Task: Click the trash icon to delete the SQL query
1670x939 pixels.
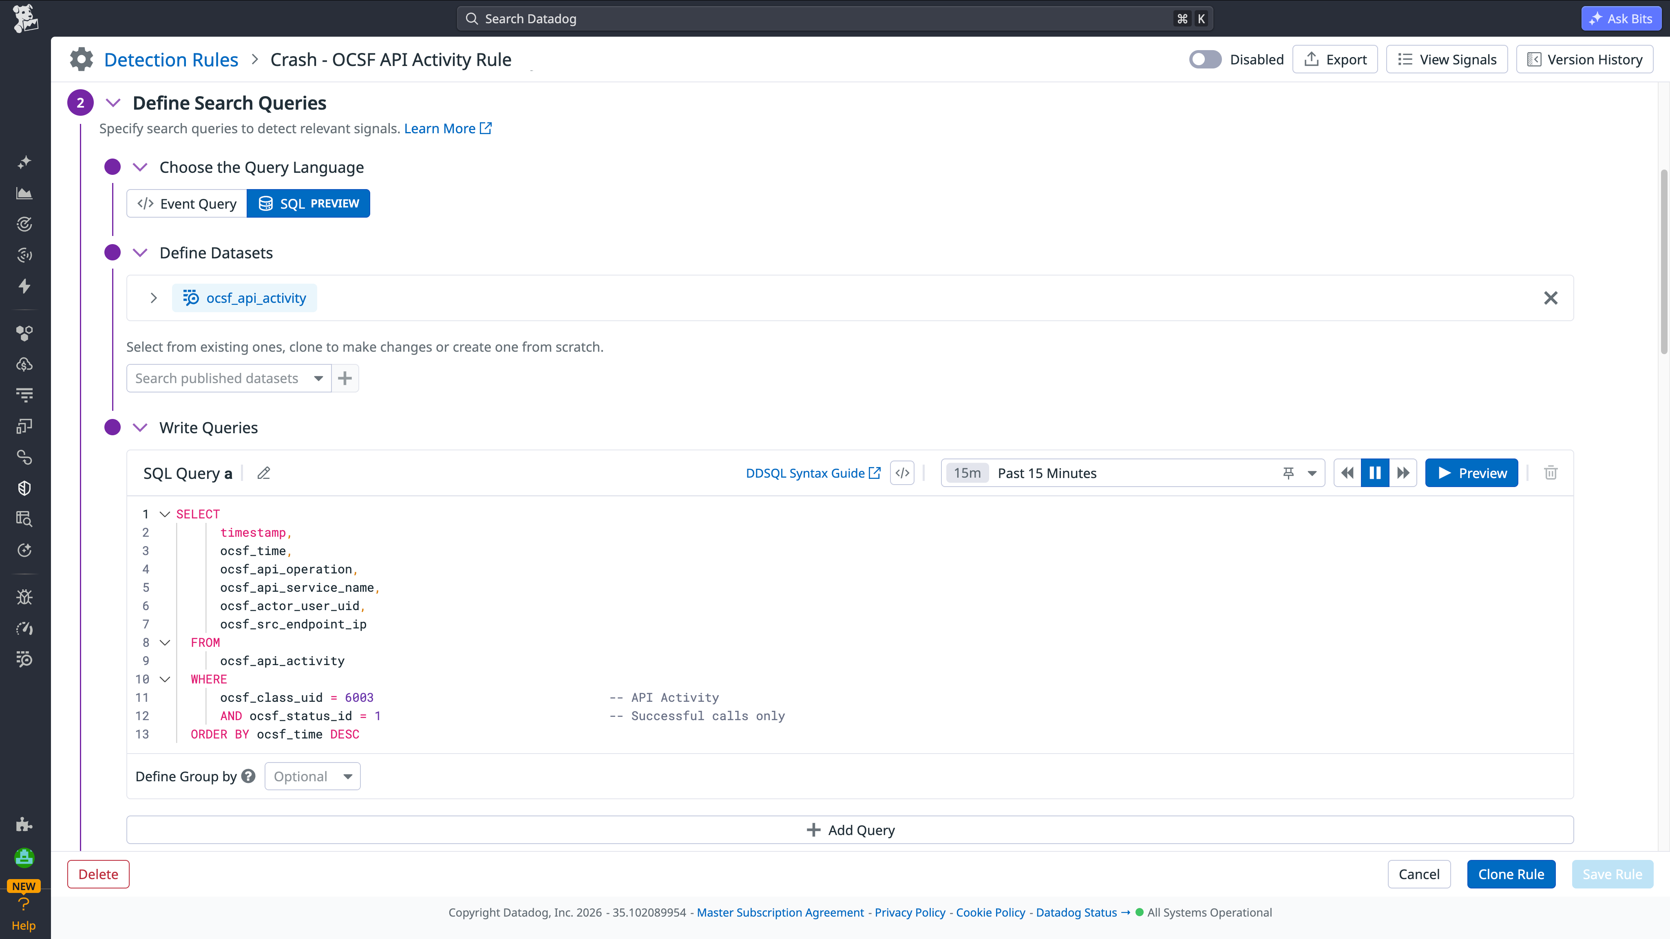Action: (x=1551, y=473)
